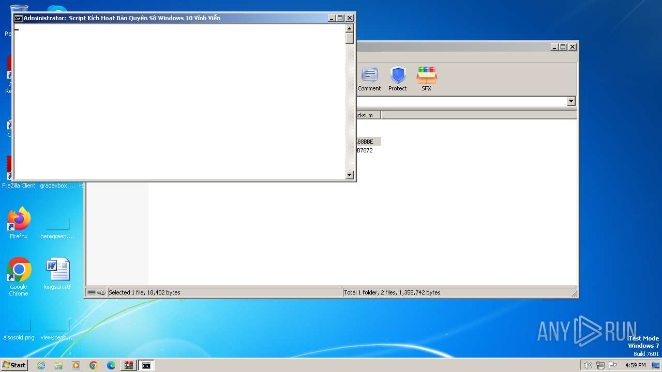Image resolution: width=662 pixels, height=372 pixels.
Task: Click the SFX icon in WinRAR toolbar
Action: point(426,79)
